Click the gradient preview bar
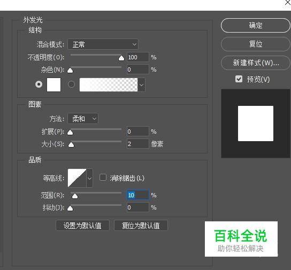 (109, 85)
